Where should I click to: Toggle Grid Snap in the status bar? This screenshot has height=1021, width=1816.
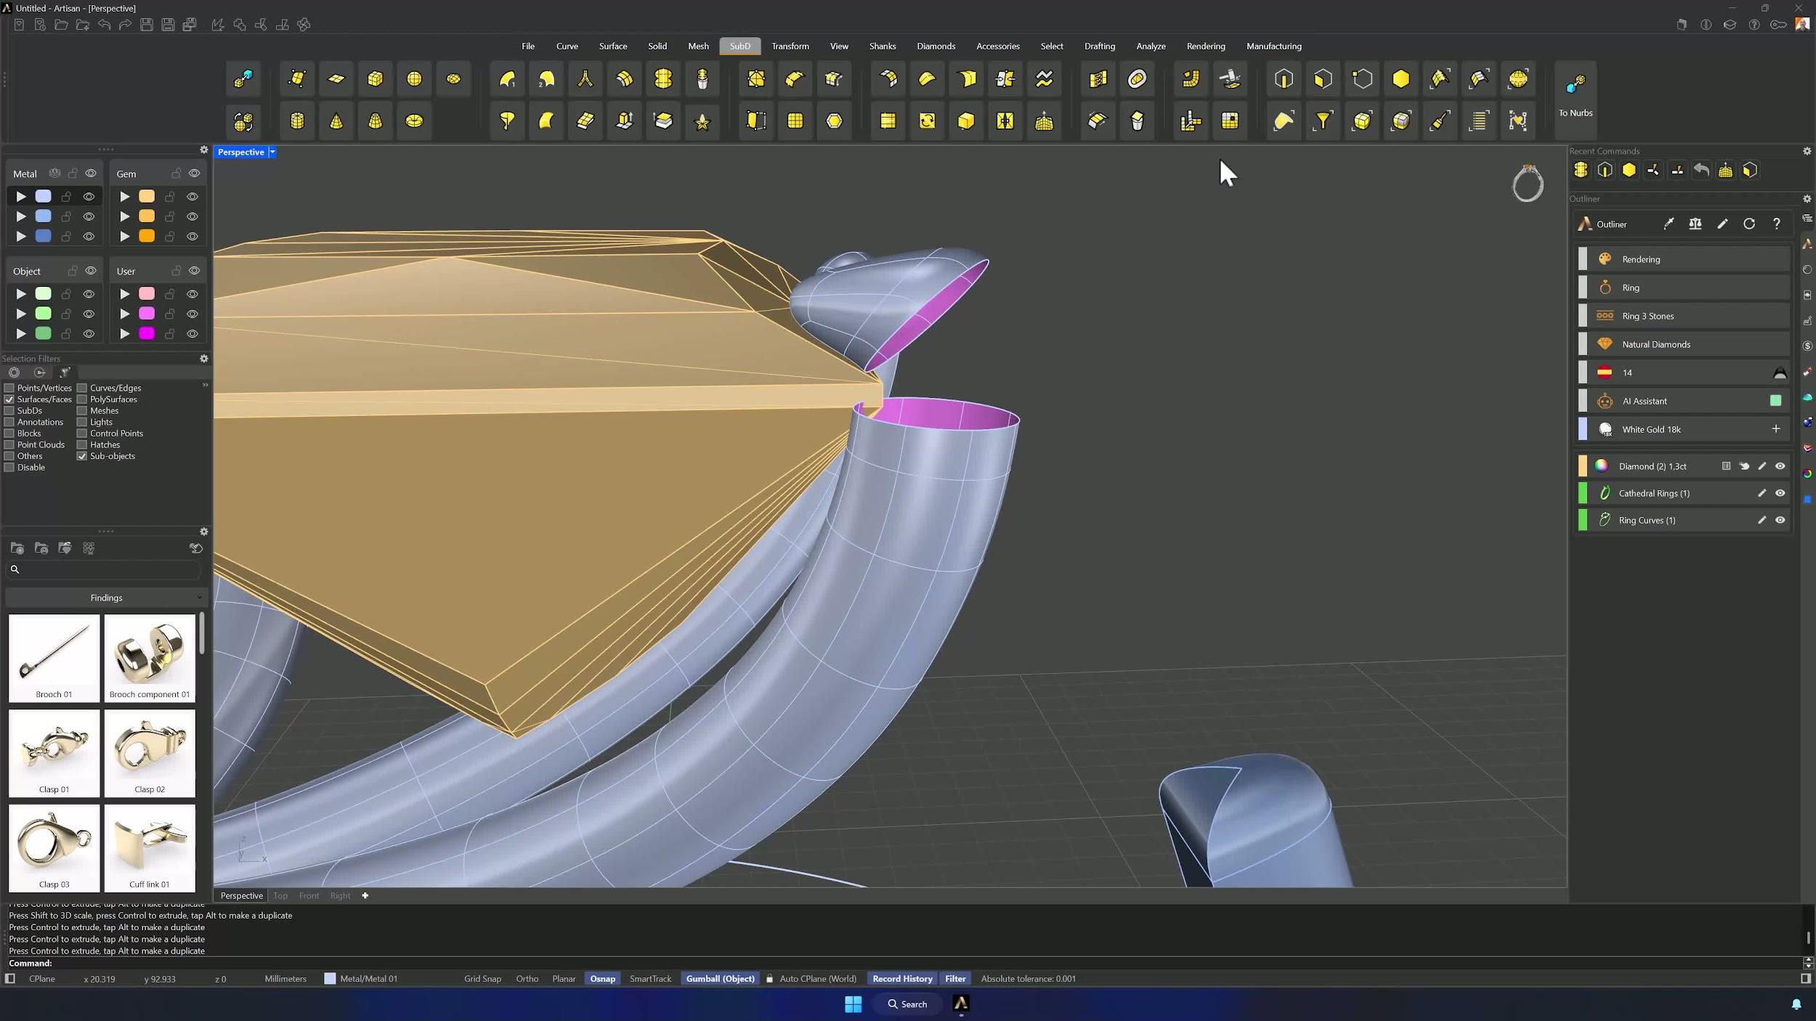482,979
